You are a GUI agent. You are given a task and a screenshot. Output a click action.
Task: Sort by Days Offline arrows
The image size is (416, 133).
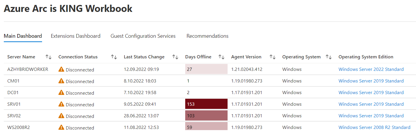[x=221, y=57]
